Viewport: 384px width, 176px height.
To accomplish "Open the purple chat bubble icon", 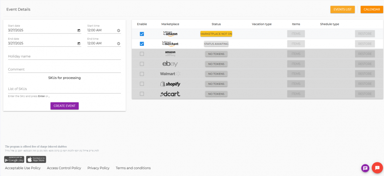I will (x=365, y=168).
